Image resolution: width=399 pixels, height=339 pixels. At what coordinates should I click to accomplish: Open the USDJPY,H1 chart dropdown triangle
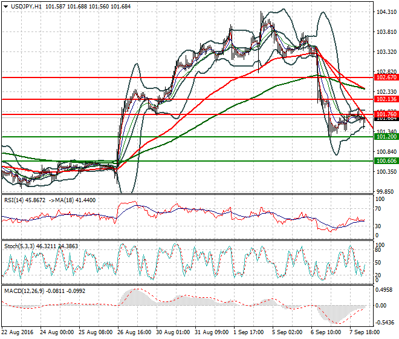tap(6, 7)
